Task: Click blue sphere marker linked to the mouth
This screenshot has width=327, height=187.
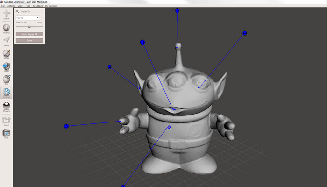Action: pos(142,43)
